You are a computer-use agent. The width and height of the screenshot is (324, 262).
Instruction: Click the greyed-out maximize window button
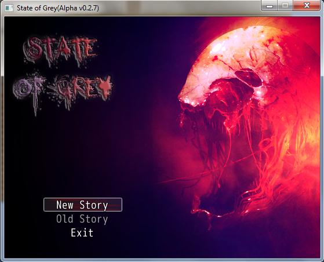pyautogui.click(x=285, y=6)
